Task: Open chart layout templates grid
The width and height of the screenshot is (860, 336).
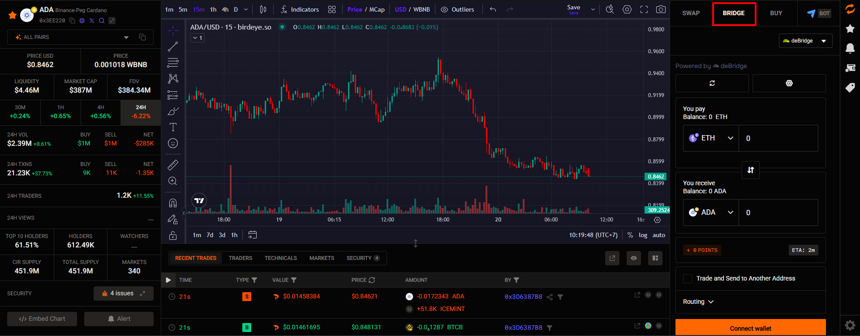Action: pyautogui.click(x=332, y=9)
